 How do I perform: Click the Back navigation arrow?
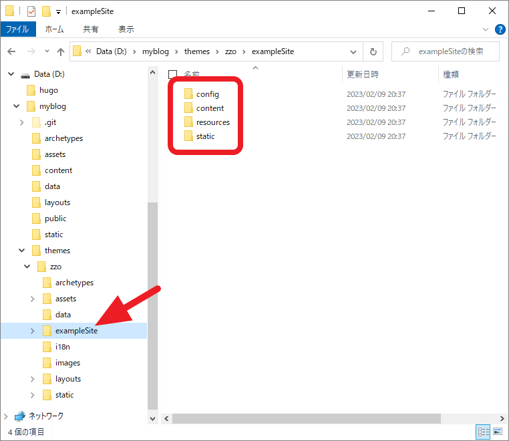11,51
